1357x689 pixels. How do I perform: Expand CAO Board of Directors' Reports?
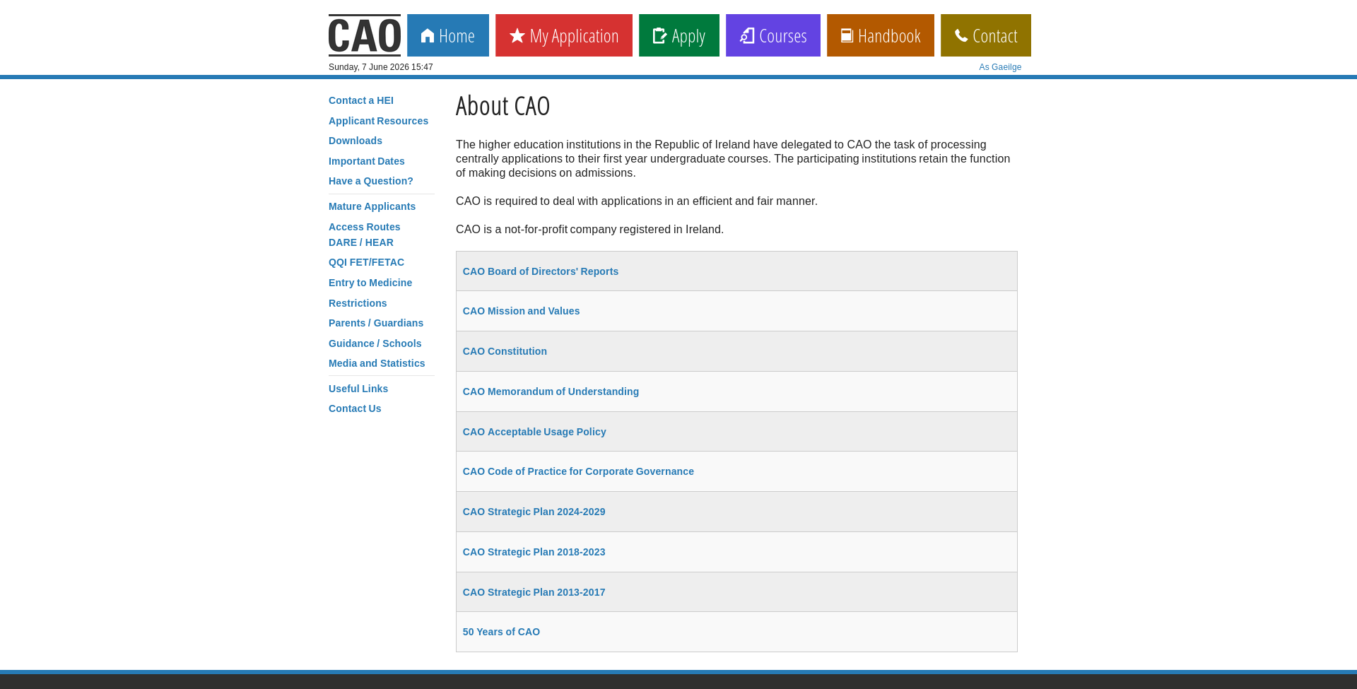pyautogui.click(x=736, y=271)
